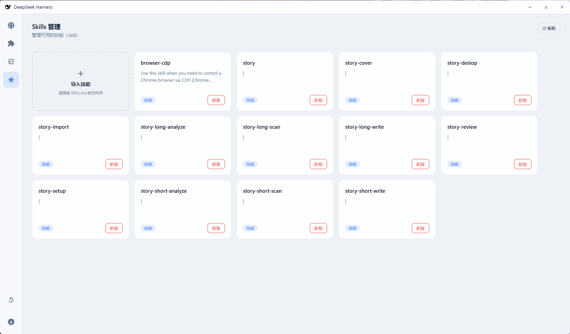Click the story-deslop card title
Image resolution: width=570 pixels, height=334 pixels.
(x=462, y=63)
